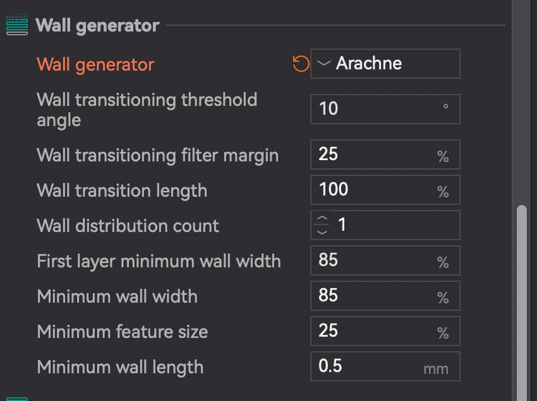Click the Wall generator section icon
The height and width of the screenshot is (401, 537).
tap(17, 25)
